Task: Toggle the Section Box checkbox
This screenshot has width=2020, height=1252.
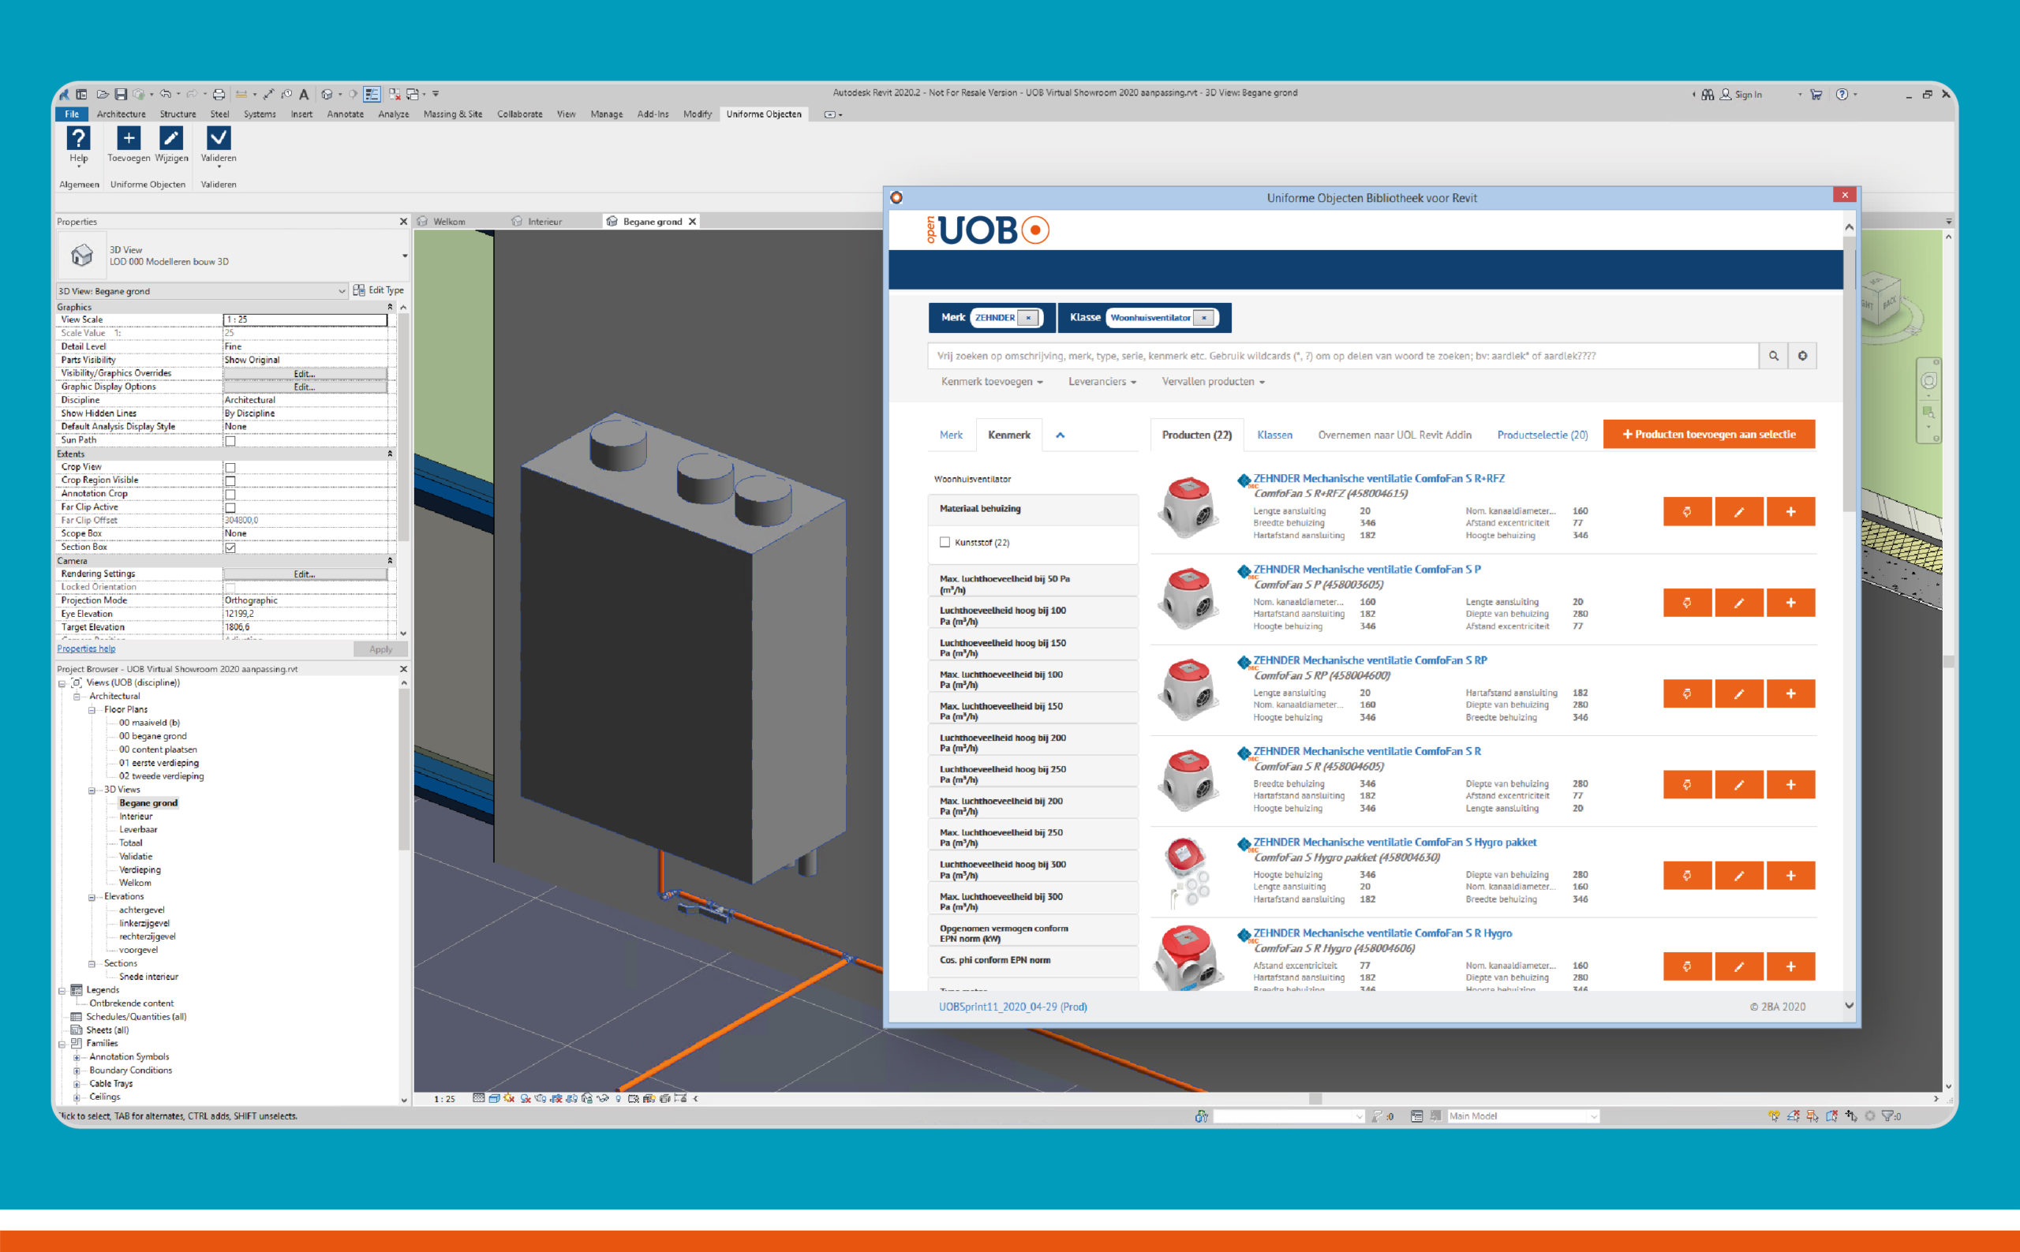Action: (x=230, y=548)
